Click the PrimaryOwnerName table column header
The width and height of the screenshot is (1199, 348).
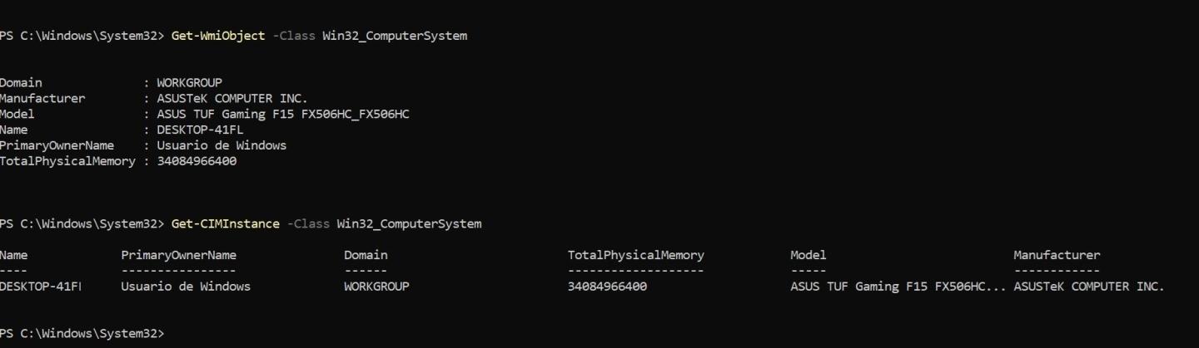(x=178, y=255)
